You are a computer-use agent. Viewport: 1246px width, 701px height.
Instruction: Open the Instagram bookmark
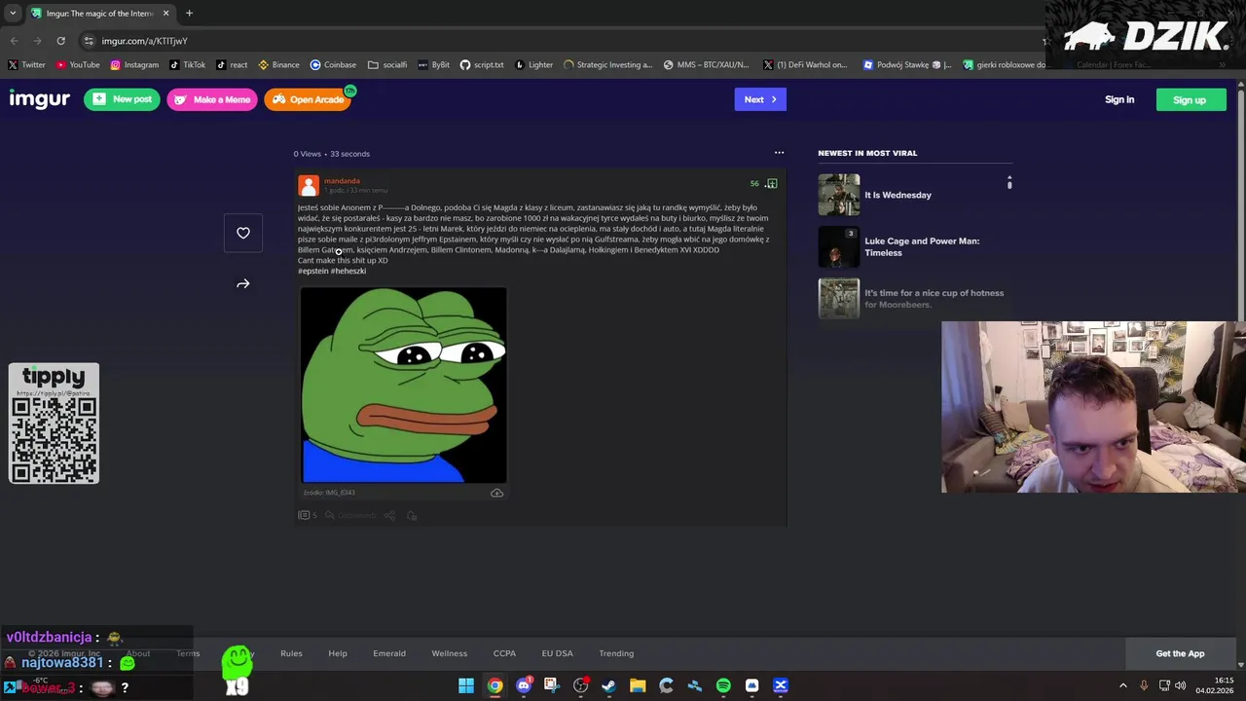134,65
